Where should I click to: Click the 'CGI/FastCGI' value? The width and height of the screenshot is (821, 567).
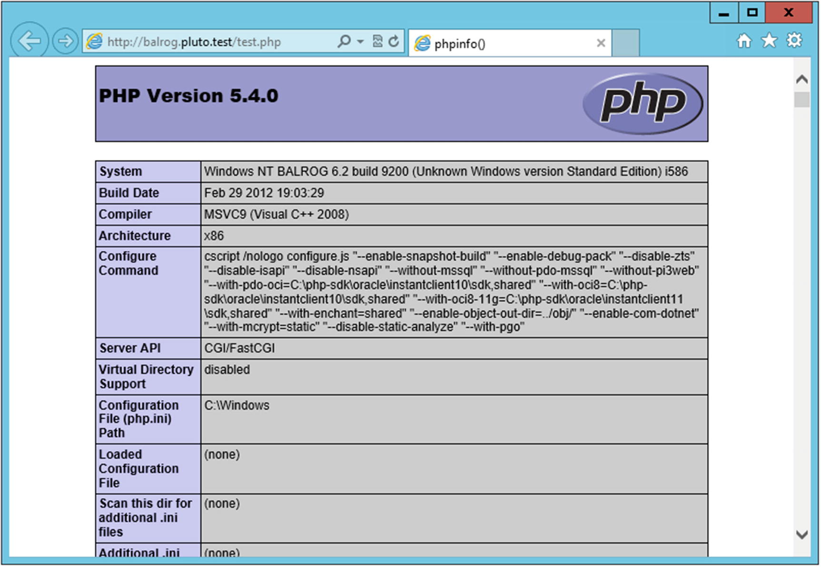[x=239, y=348]
